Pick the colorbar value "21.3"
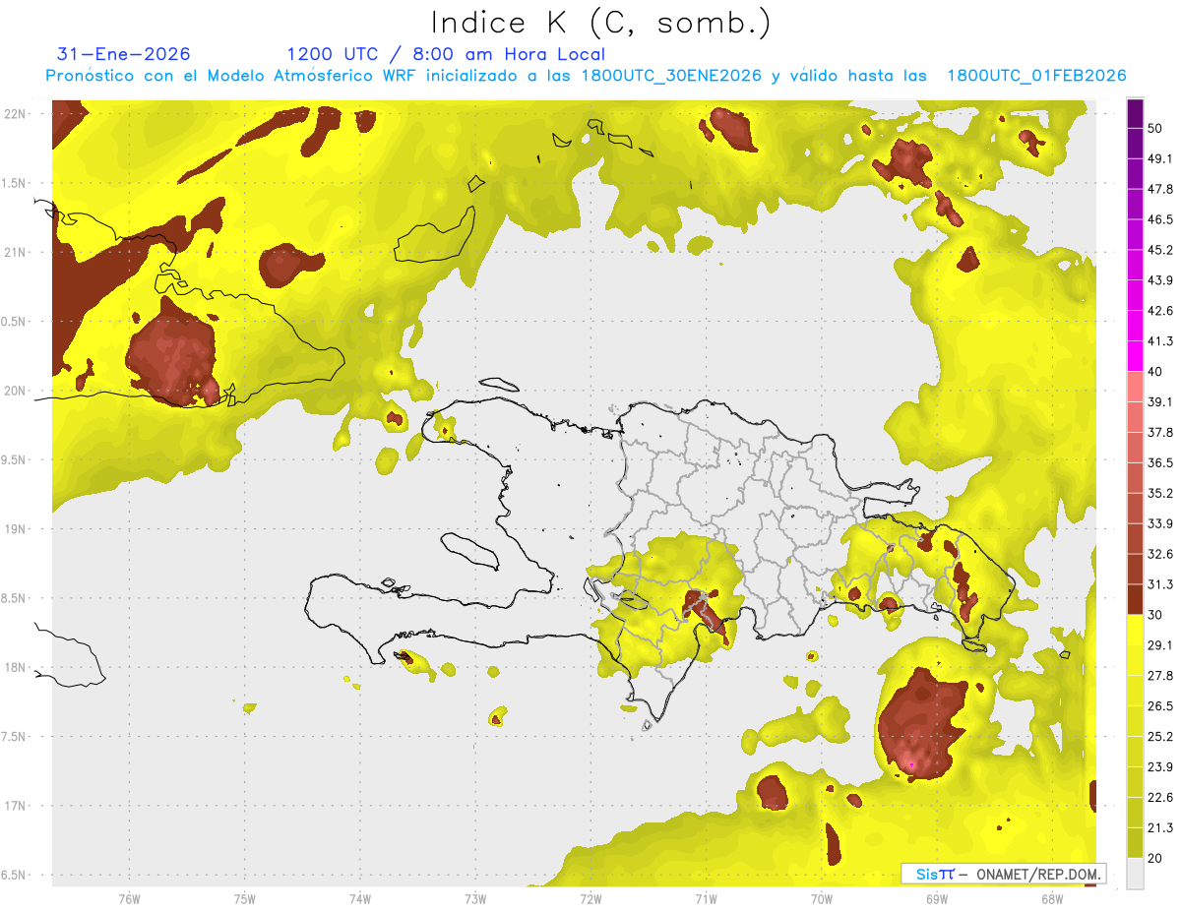Screen dimensions: 1181x912 1160,827
